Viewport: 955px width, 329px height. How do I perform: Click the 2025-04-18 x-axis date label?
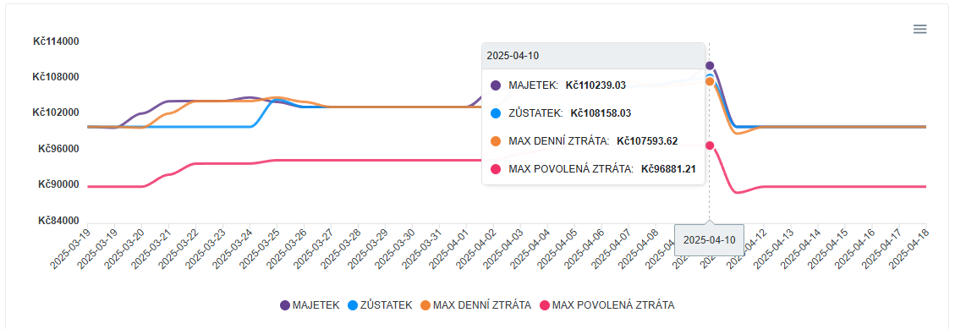click(x=908, y=247)
